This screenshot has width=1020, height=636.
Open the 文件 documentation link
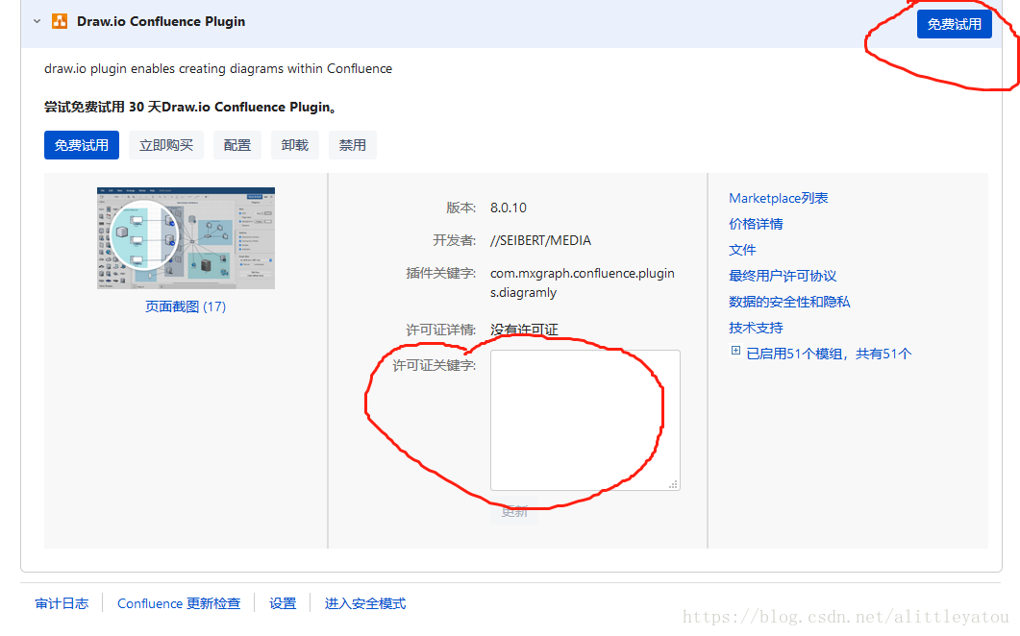coord(742,250)
